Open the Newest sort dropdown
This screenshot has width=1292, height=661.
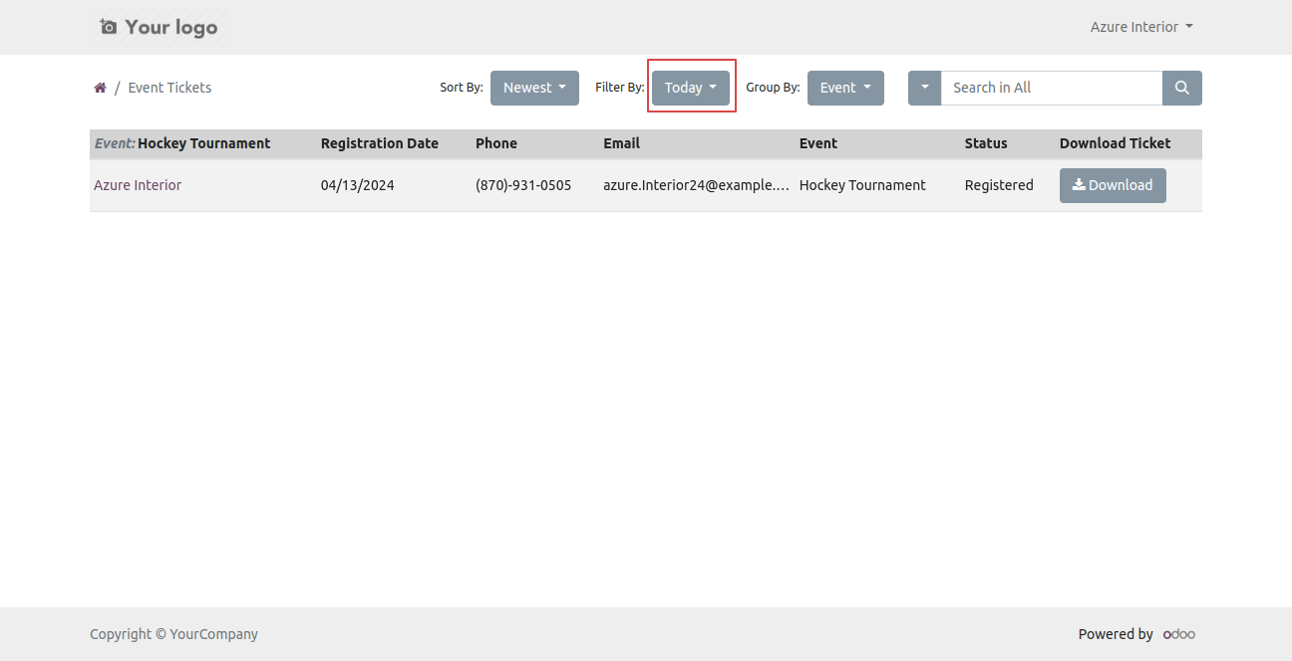534,88
